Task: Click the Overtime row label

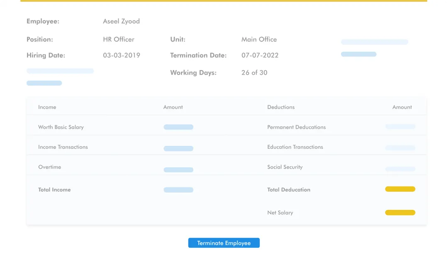Action: pos(49,167)
